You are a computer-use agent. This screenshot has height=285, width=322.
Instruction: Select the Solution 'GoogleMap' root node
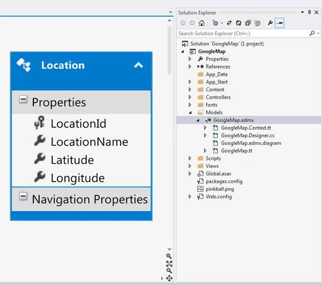pyautogui.click(x=227, y=44)
